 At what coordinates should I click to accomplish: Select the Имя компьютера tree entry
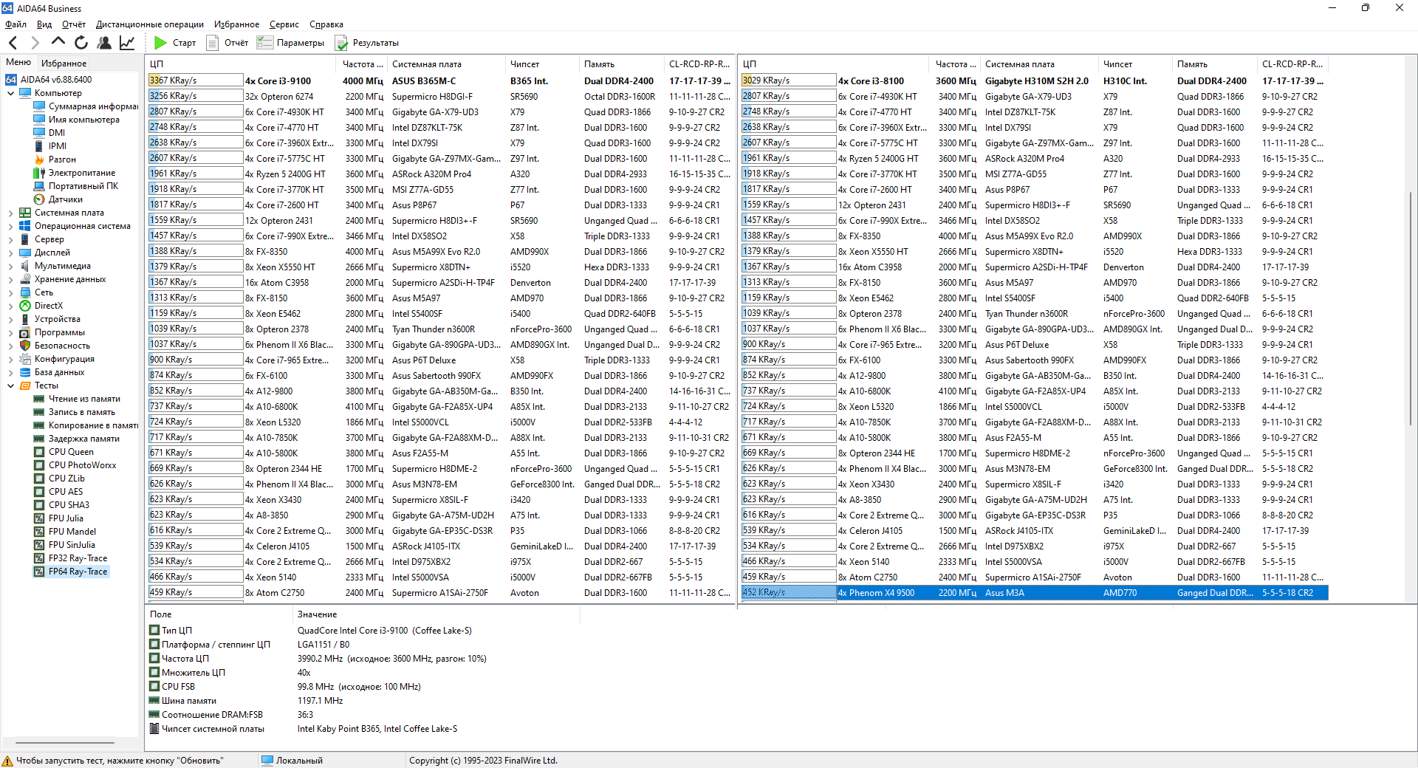point(76,120)
